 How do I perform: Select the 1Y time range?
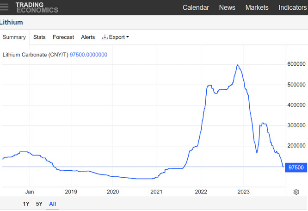pos(26,204)
